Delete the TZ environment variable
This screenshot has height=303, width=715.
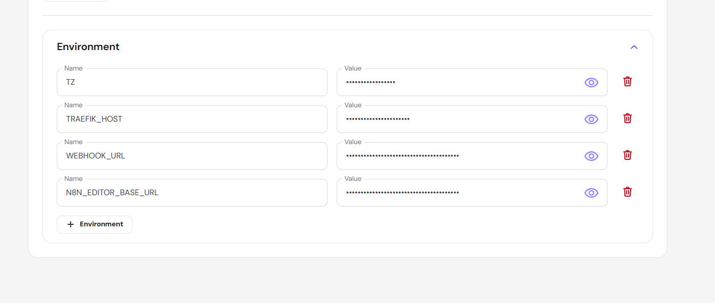click(627, 81)
